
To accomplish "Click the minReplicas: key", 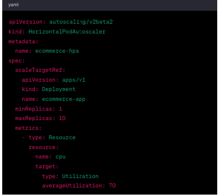I will (x=35, y=109).
